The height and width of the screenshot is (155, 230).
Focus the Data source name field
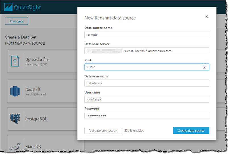pyautogui.click(x=147, y=35)
